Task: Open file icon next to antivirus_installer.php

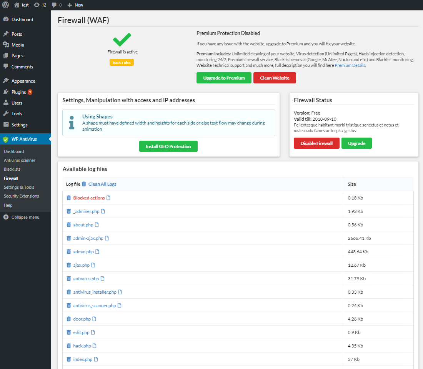Action: pos(120,292)
